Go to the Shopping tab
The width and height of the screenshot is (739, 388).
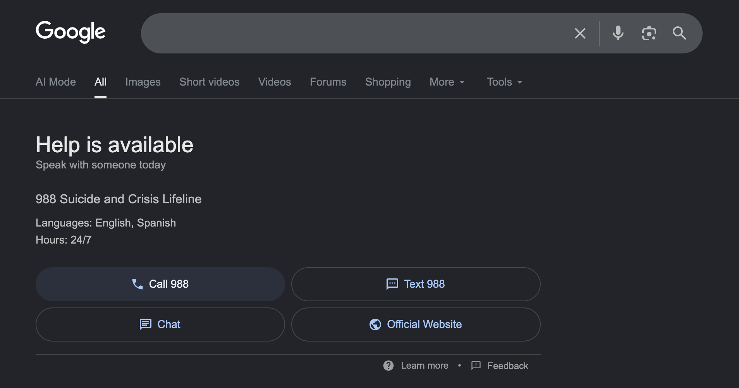[388, 82]
